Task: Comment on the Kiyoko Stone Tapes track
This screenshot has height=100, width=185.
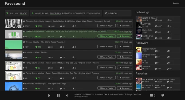Action: tap(125, 47)
